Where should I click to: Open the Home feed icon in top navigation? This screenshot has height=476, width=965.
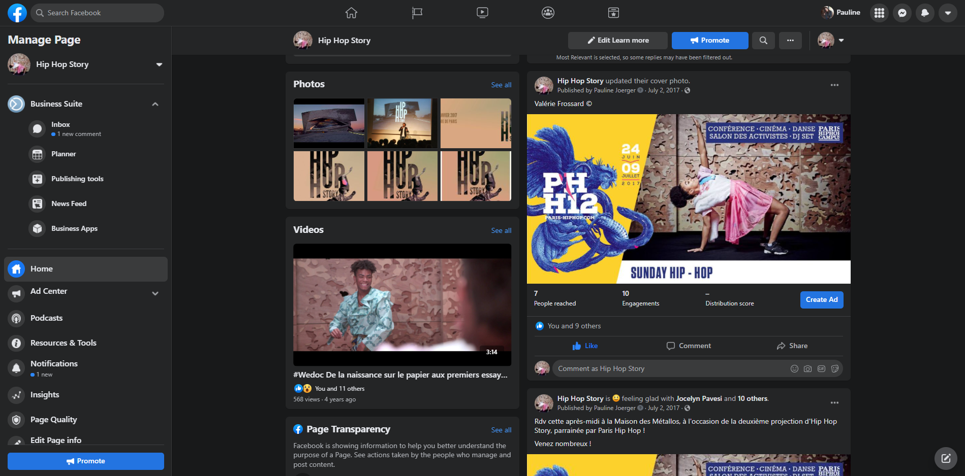coord(351,13)
